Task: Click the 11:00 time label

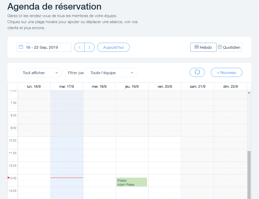Action: [13, 153]
